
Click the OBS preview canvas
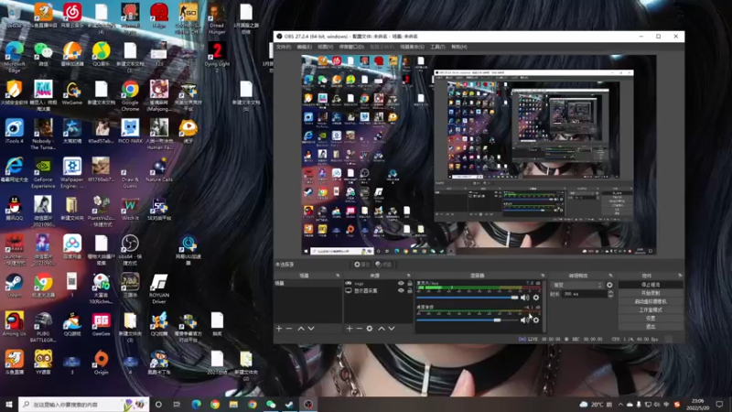click(x=479, y=155)
